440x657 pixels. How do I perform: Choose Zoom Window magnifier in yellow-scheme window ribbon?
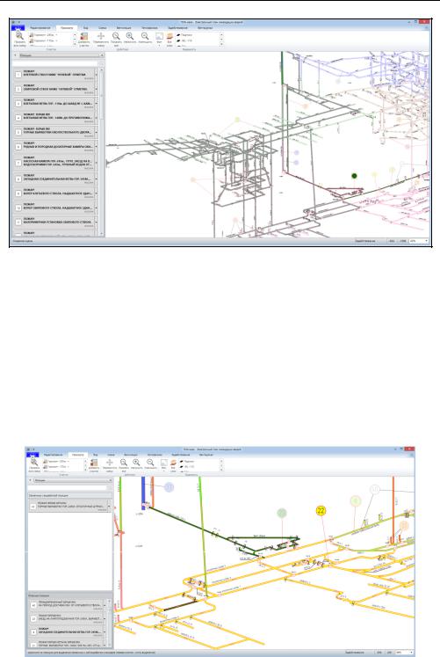(124, 463)
